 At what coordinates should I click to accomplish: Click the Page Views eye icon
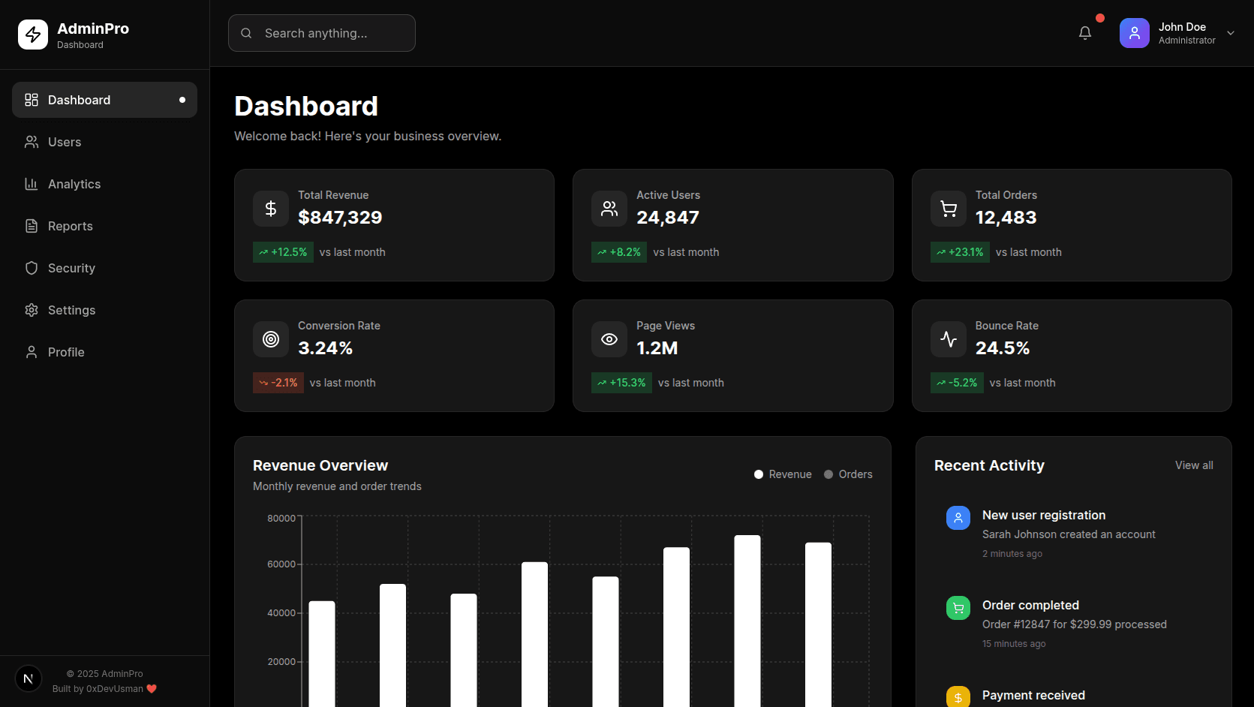[x=609, y=339]
